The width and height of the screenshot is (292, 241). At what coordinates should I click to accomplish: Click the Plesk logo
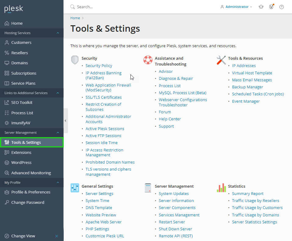click(14, 9)
